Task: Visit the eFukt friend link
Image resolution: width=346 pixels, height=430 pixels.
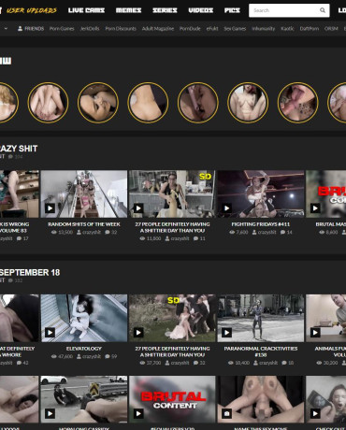Action: click(x=212, y=28)
